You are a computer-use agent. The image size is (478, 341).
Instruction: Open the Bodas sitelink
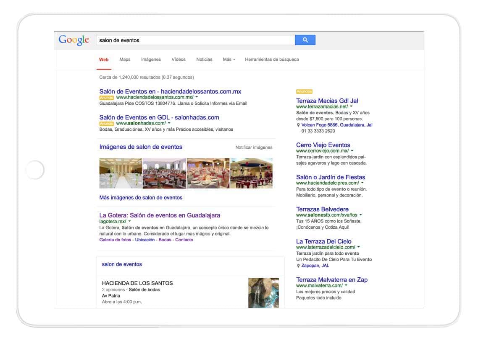[x=165, y=240]
